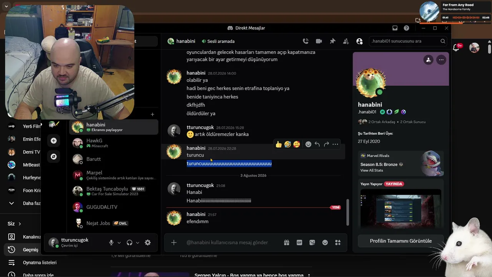Open hanabini's live stream preview thumbnail
Viewport: 492px width, 277px height.
401,208
